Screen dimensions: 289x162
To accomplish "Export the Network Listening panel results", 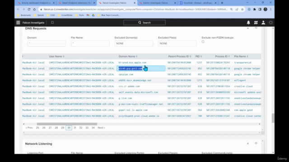I will point(248,143).
